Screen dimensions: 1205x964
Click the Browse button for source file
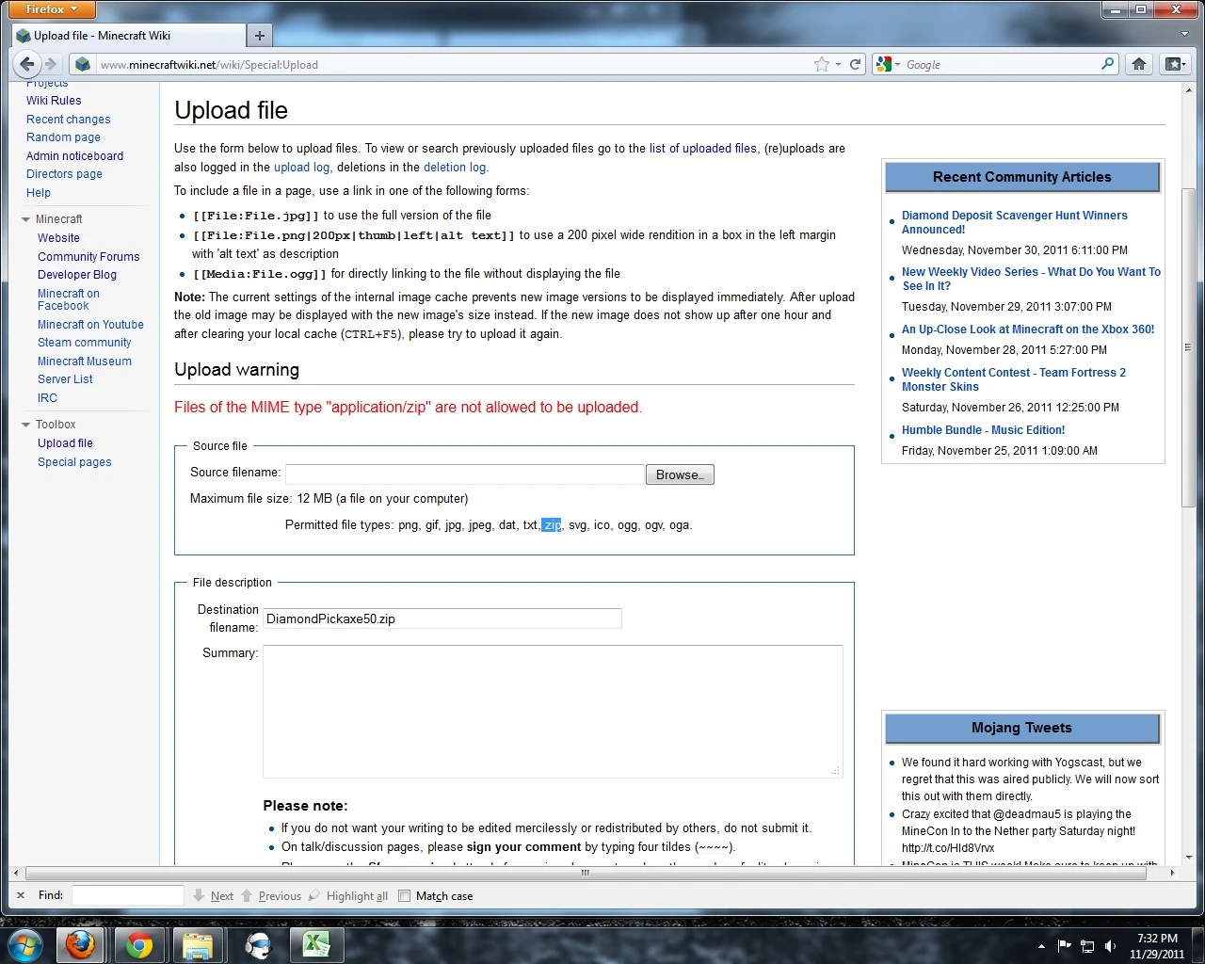coord(680,474)
